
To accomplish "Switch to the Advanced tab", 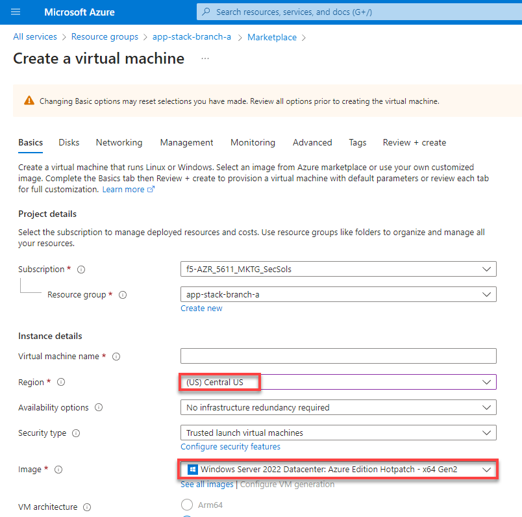I will (312, 143).
